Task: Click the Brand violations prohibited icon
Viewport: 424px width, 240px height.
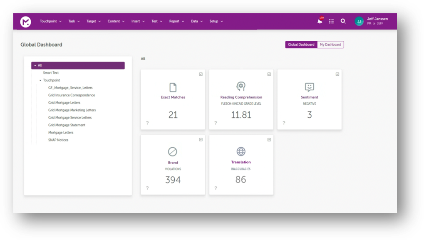Action: click(x=173, y=151)
